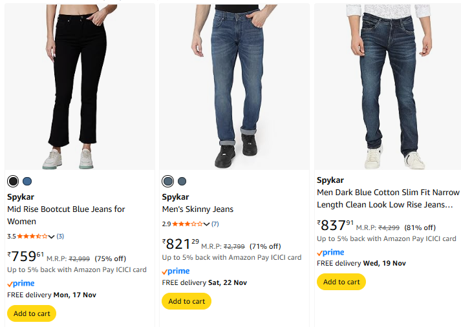461x327 pixels.
Task: Open Men Dark Blue Cotton Slim Fit title
Action: [388, 198]
